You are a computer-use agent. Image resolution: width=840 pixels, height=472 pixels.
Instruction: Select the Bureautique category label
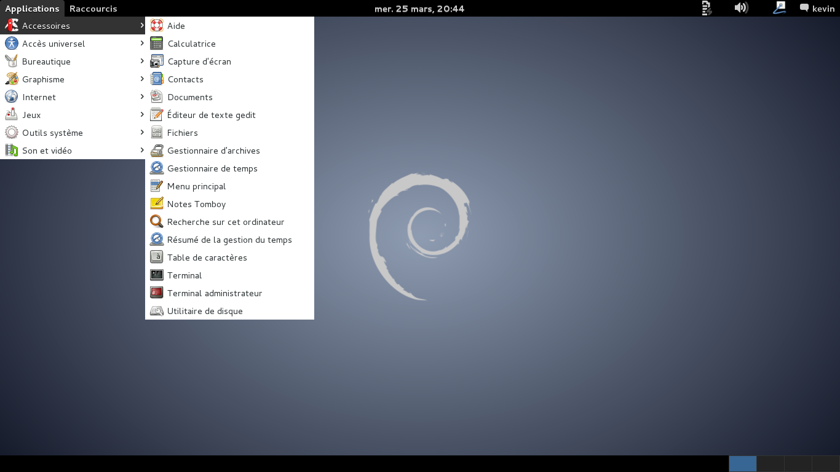(46, 61)
